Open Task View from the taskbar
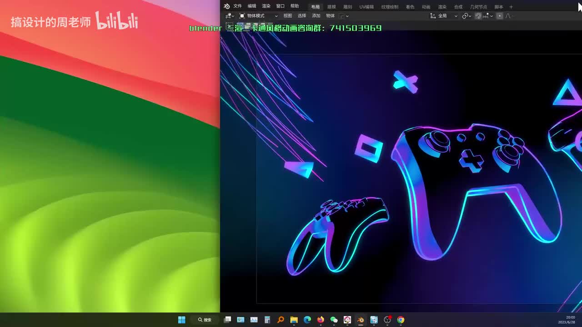Screen dimensions: 582x327 coord(228,320)
